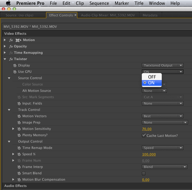Select the Twixtor effect name

[x=20, y=59]
